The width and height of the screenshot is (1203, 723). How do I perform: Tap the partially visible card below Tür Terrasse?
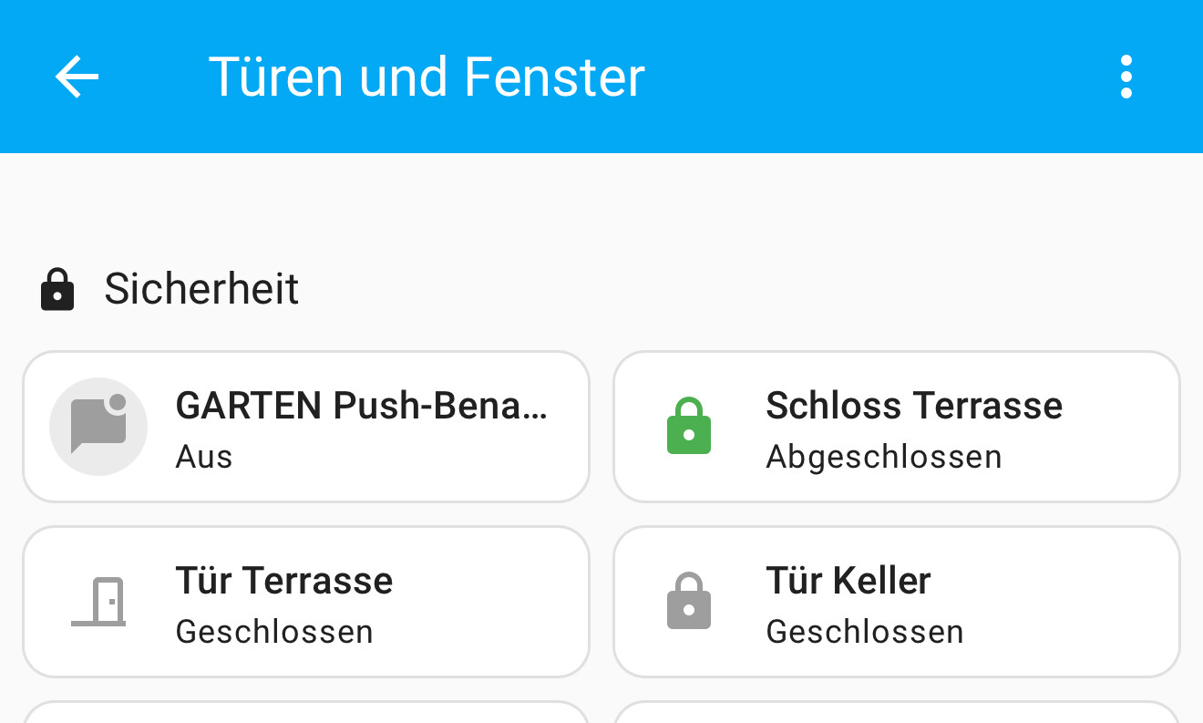[306, 713]
